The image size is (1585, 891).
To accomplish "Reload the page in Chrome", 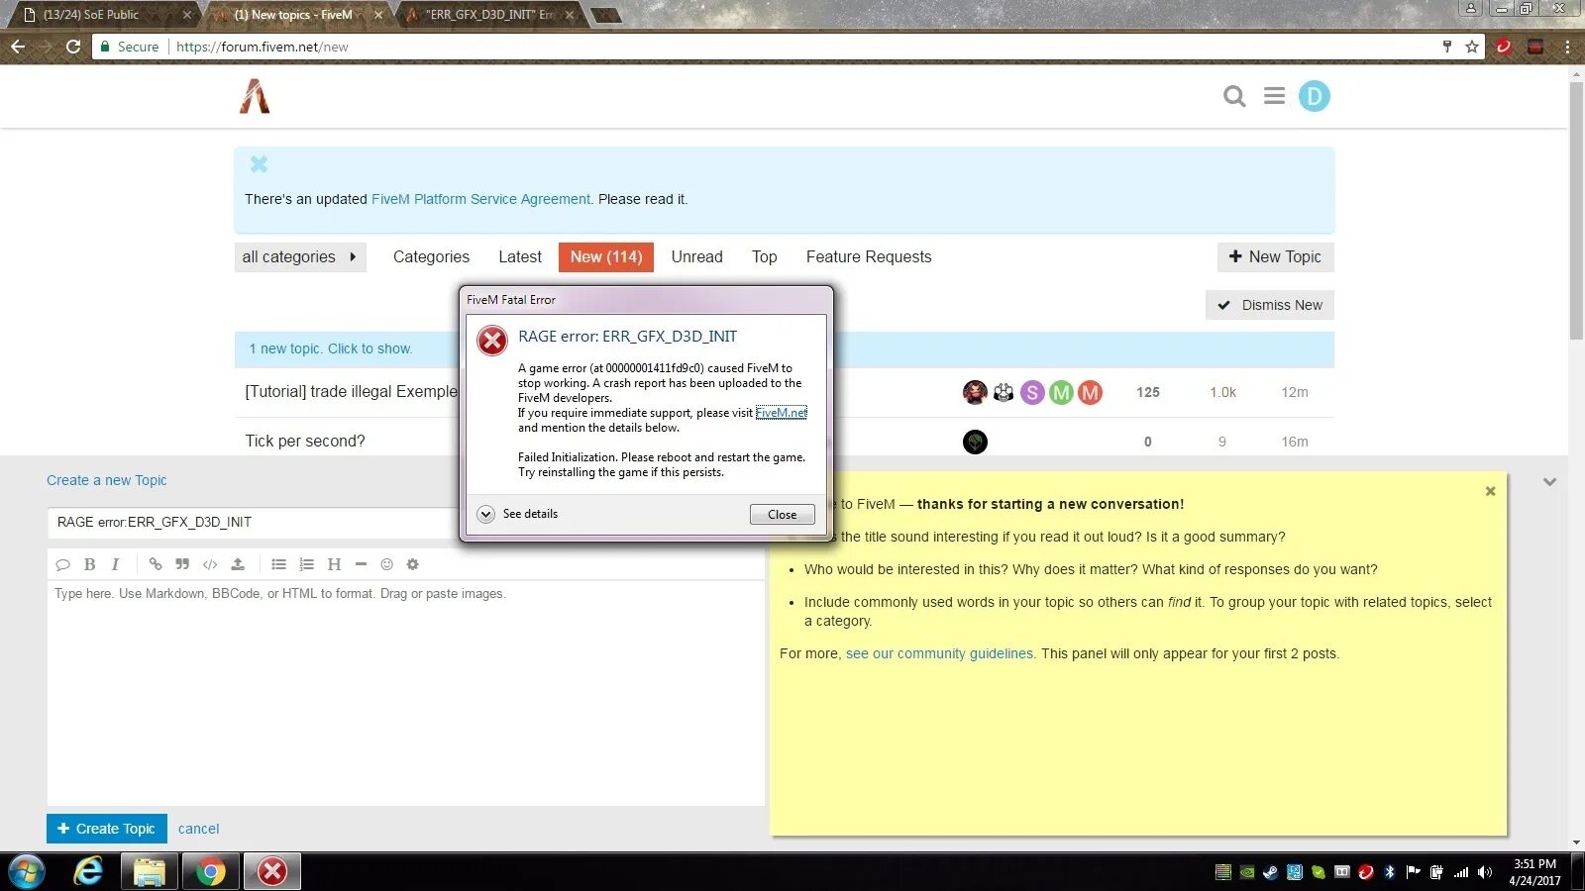I will [73, 47].
